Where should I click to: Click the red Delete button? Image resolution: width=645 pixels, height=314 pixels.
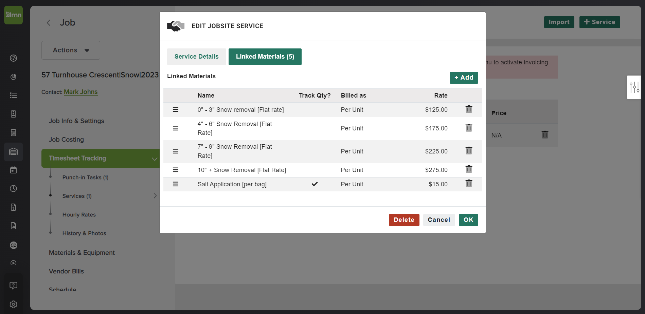tap(404, 220)
